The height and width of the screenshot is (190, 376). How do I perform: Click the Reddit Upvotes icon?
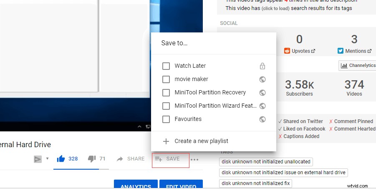287,51
